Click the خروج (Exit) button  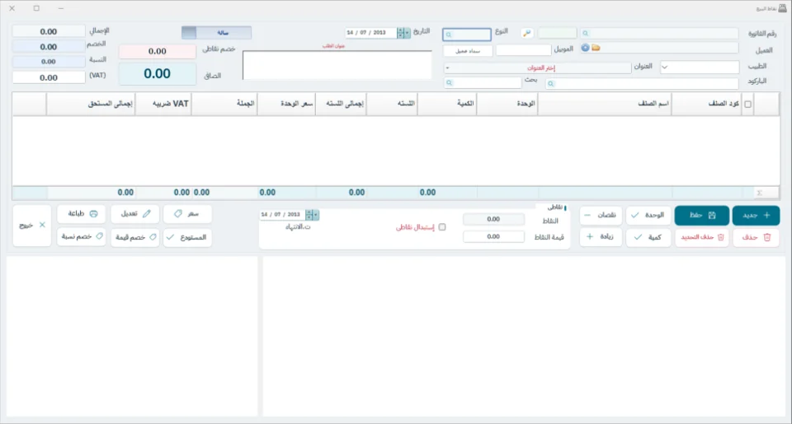coord(32,226)
